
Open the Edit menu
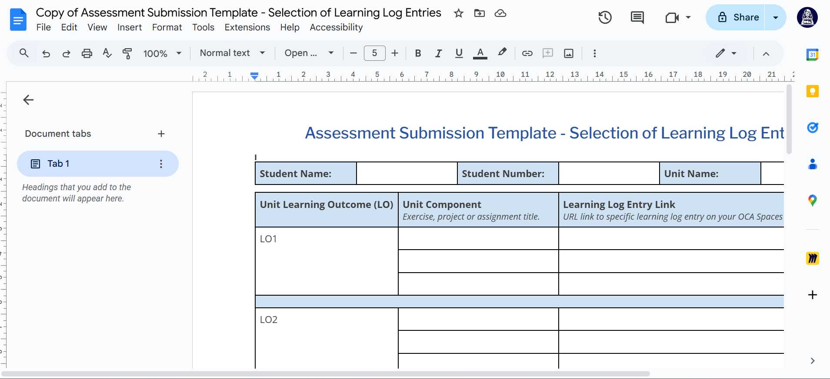69,27
